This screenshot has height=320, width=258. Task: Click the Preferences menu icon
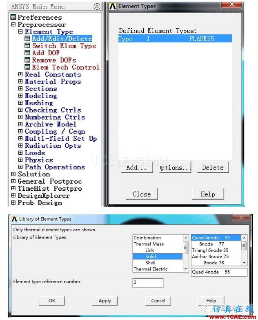(x=13, y=17)
